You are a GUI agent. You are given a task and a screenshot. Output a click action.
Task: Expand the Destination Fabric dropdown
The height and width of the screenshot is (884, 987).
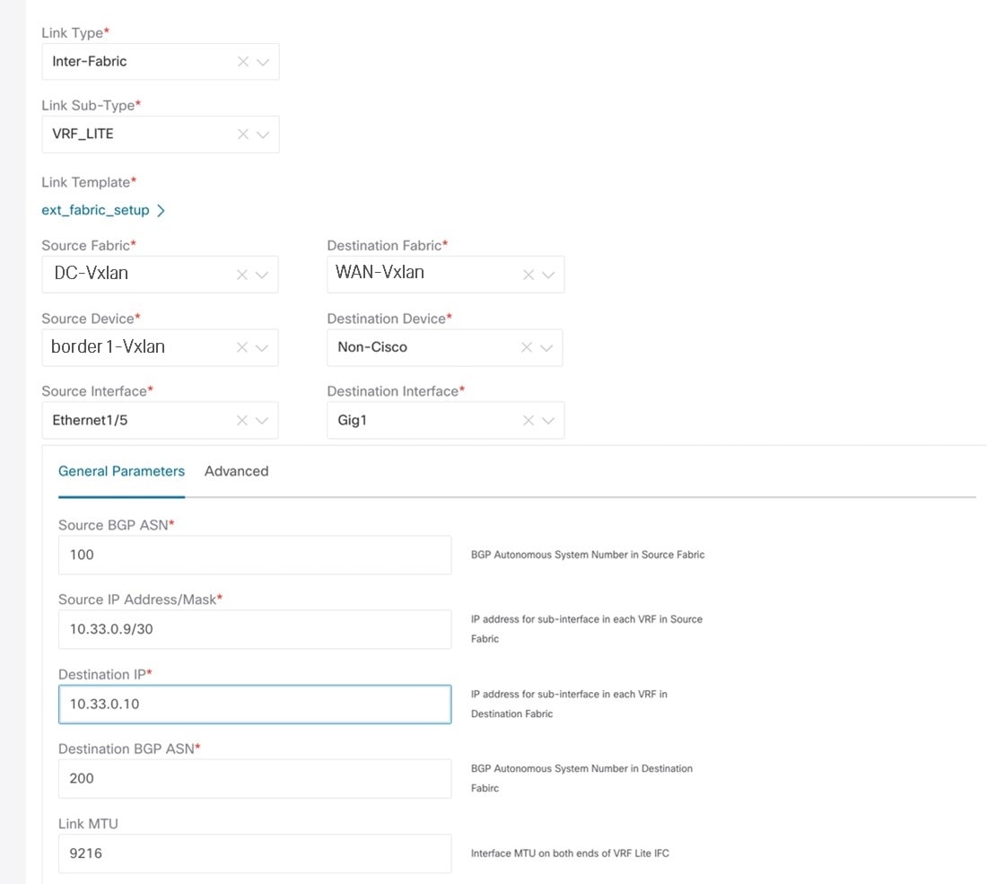coord(548,275)
